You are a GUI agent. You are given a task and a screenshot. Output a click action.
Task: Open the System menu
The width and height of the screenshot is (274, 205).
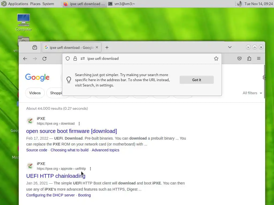48,4
